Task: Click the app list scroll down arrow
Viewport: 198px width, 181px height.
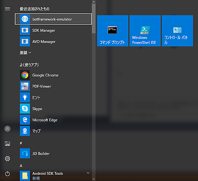Action: point(94,179)
